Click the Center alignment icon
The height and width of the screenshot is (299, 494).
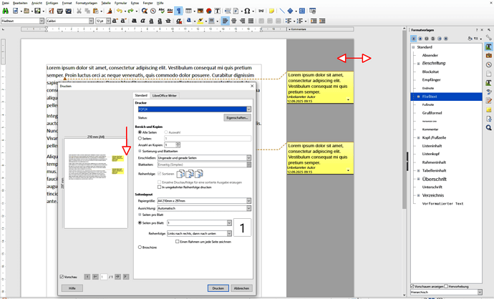click(x=234, y=21)
